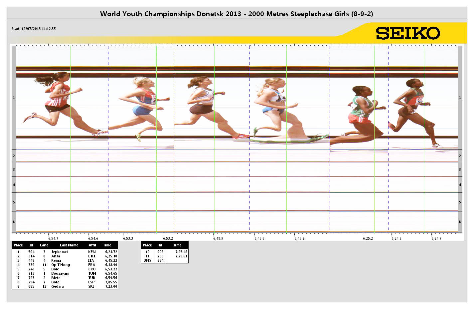Click the 6,54.7 time axis label
The width and height of the screenshot is (474, 309).
coord(53,238)
